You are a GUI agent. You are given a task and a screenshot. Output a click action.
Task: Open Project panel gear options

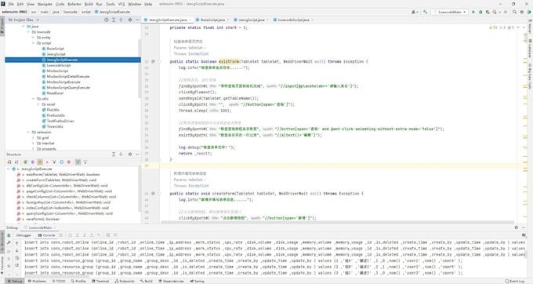point(130,20)
